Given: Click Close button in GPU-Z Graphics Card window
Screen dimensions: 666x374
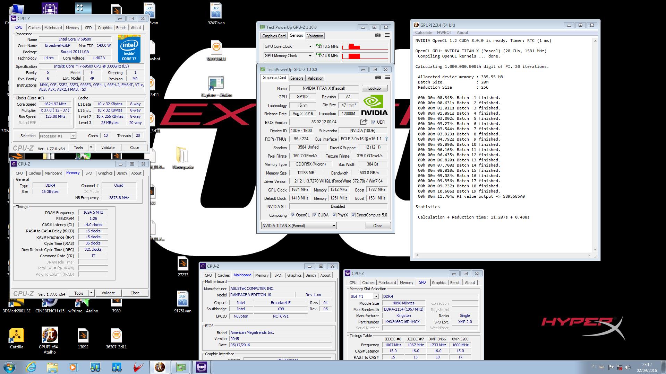Looking at the screenshot, I should pyautogui.click(x=378, y=226).
